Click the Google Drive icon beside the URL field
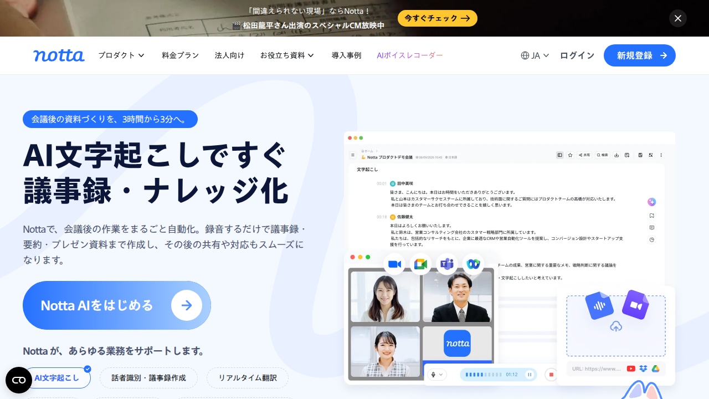 pyautogui.click(x=655, y=369)
